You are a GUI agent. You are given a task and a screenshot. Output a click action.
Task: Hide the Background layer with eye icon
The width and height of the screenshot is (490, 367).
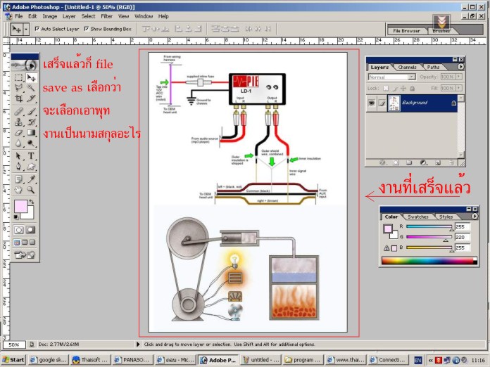click(x=371, y=103)
